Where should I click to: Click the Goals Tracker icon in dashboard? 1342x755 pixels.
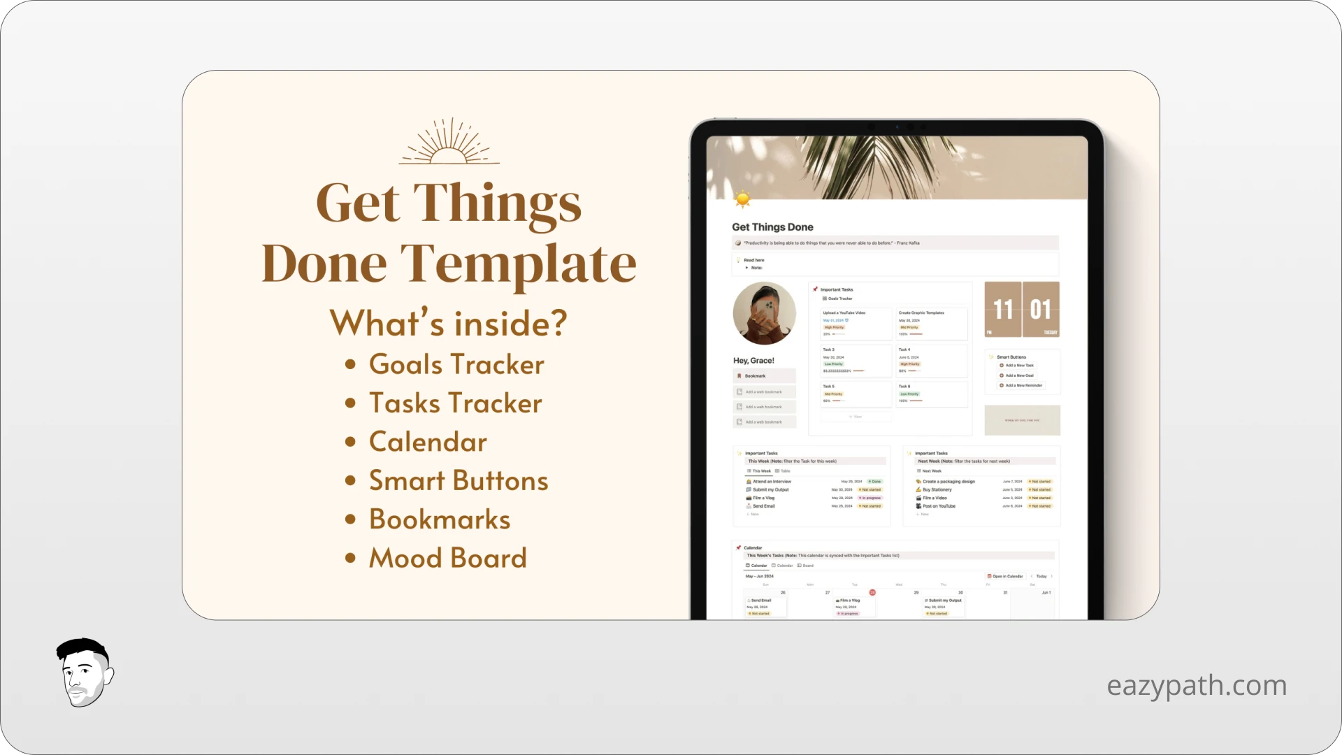click(x=824, y=299)
